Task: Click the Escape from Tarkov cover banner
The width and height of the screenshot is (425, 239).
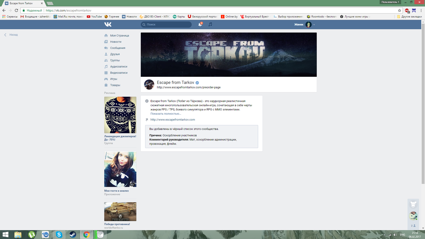Action: (x=229, y=55)
